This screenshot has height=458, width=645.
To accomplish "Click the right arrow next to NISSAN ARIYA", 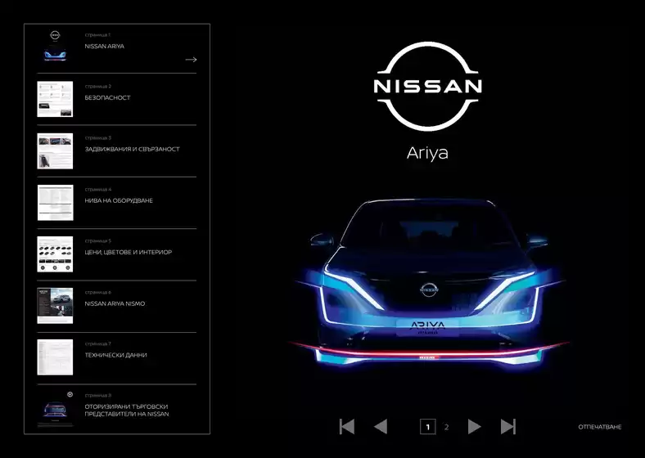I will [x=191, y=60].
